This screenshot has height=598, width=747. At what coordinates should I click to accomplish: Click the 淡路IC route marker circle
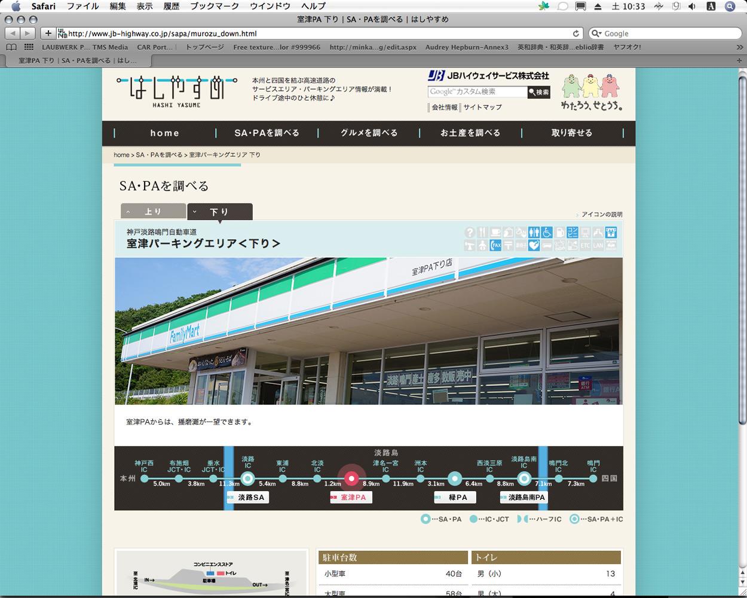[x=248, y=478]
